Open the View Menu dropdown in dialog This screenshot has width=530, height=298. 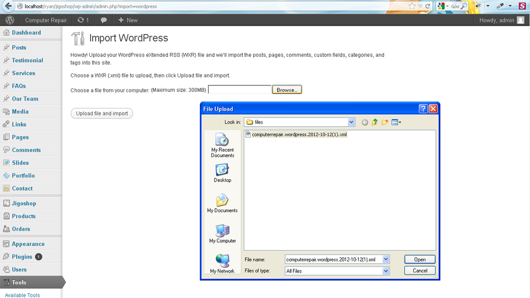point(396,122)
